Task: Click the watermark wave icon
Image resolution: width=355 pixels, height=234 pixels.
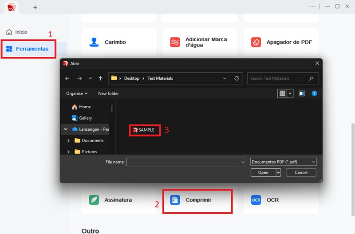Action: tap(175, 42)
